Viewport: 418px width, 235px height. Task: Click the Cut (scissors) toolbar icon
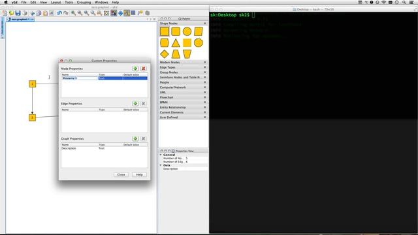pyautogui.click(x=33, y=13)
